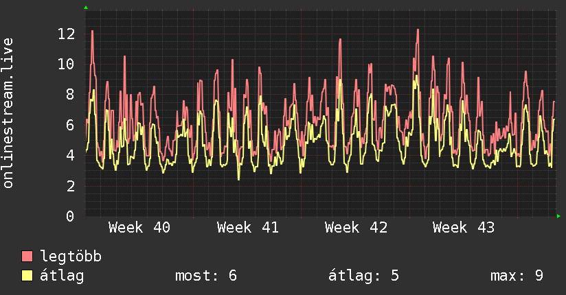The width and height of the screenshot is (566, 295).
Task: Click the legtöbb legend label
Action: coord(71,257)
